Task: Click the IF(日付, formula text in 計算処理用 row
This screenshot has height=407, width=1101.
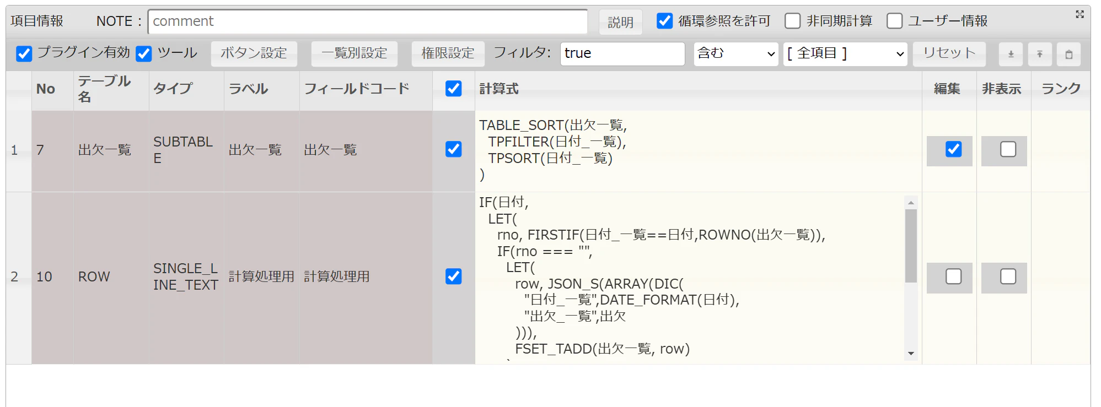Action: click(x=503, y=202)
